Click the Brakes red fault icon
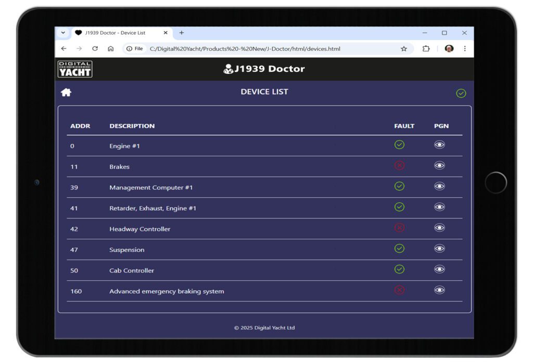533x363 pixels. pyautogui.click(x=399, y=165)
